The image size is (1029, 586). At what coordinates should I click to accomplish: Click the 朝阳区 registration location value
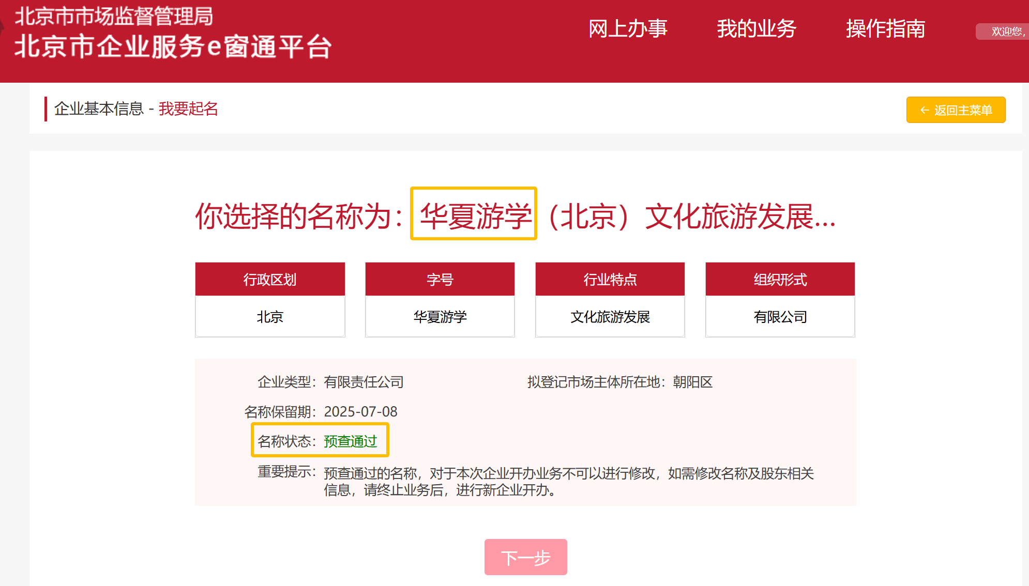(693, 382)
